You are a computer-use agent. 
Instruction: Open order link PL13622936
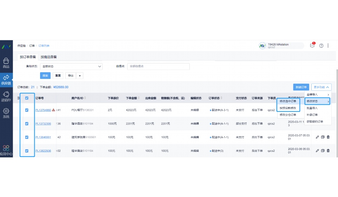(43, 151)
